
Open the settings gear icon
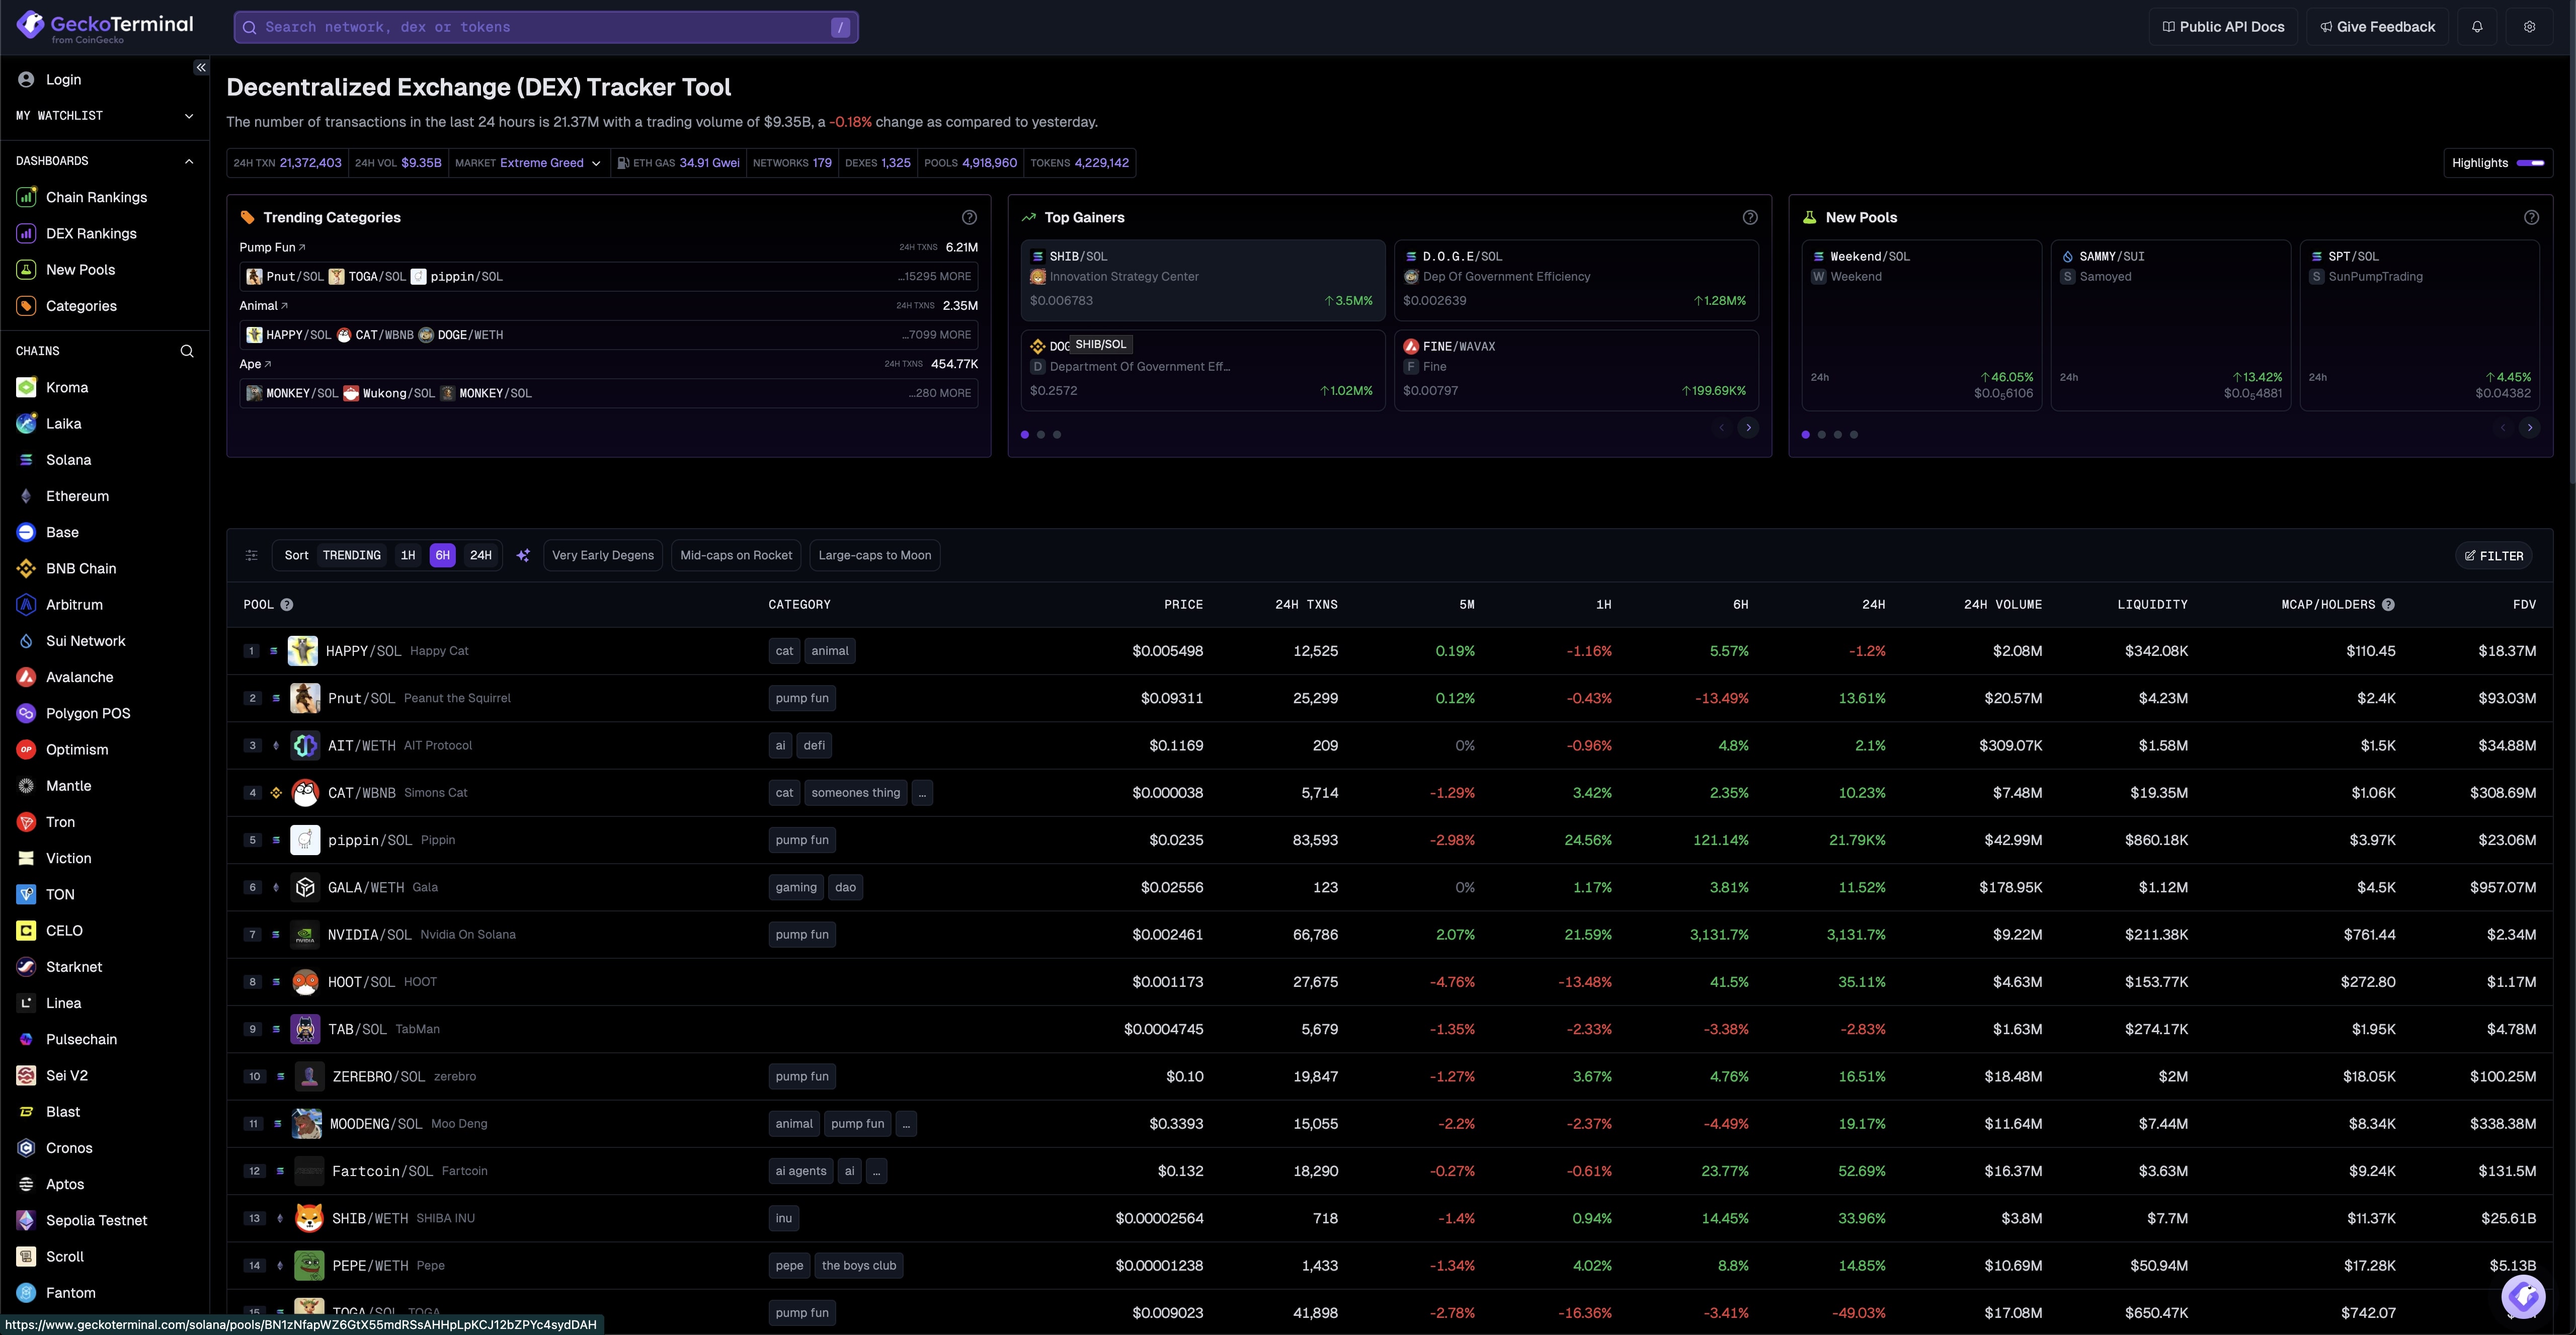pos(2529,27)
